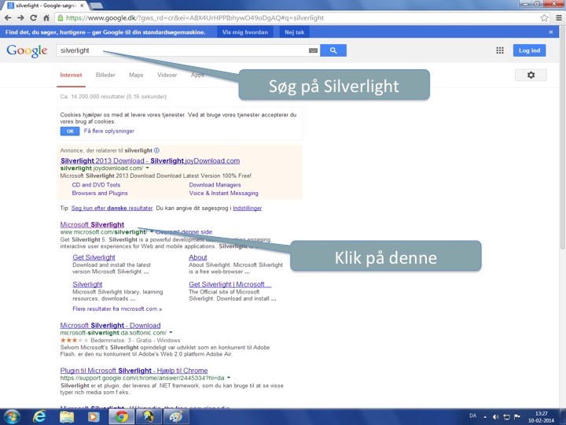566x425 pixels.
Task: Expand dropdown arrow beside support.google.com URL
Action: (x=229, y=378)
